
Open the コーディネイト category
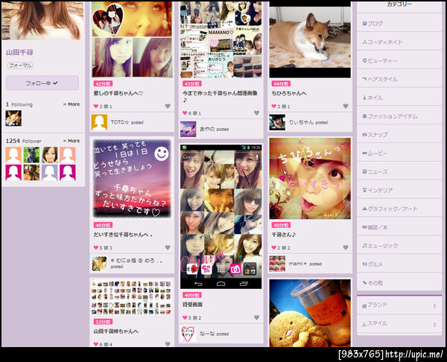tap(399, 42)
